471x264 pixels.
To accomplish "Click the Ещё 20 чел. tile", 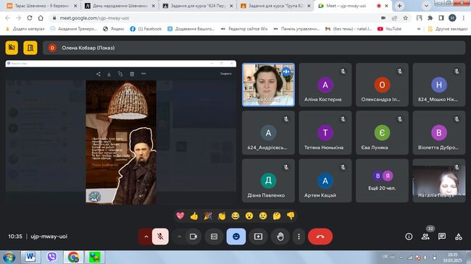I will tap(382, 181).
